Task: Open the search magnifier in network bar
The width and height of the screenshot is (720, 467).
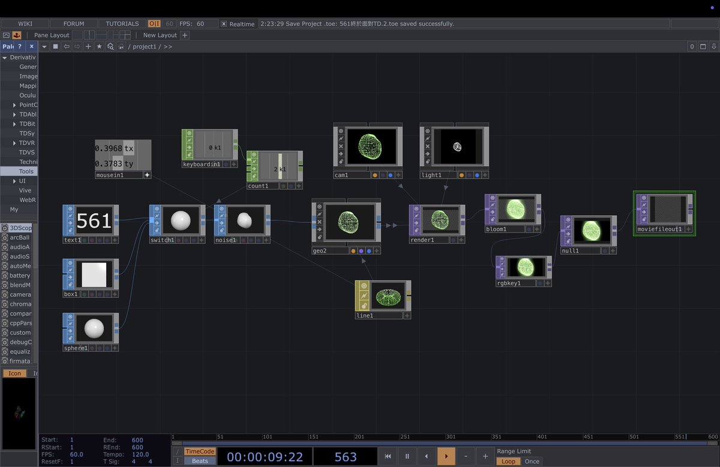Action: coord(110,46)
